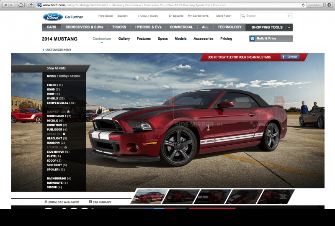Open the iCloud tabs button
This screenshot has width=335, height=226.
click(21, 5)
